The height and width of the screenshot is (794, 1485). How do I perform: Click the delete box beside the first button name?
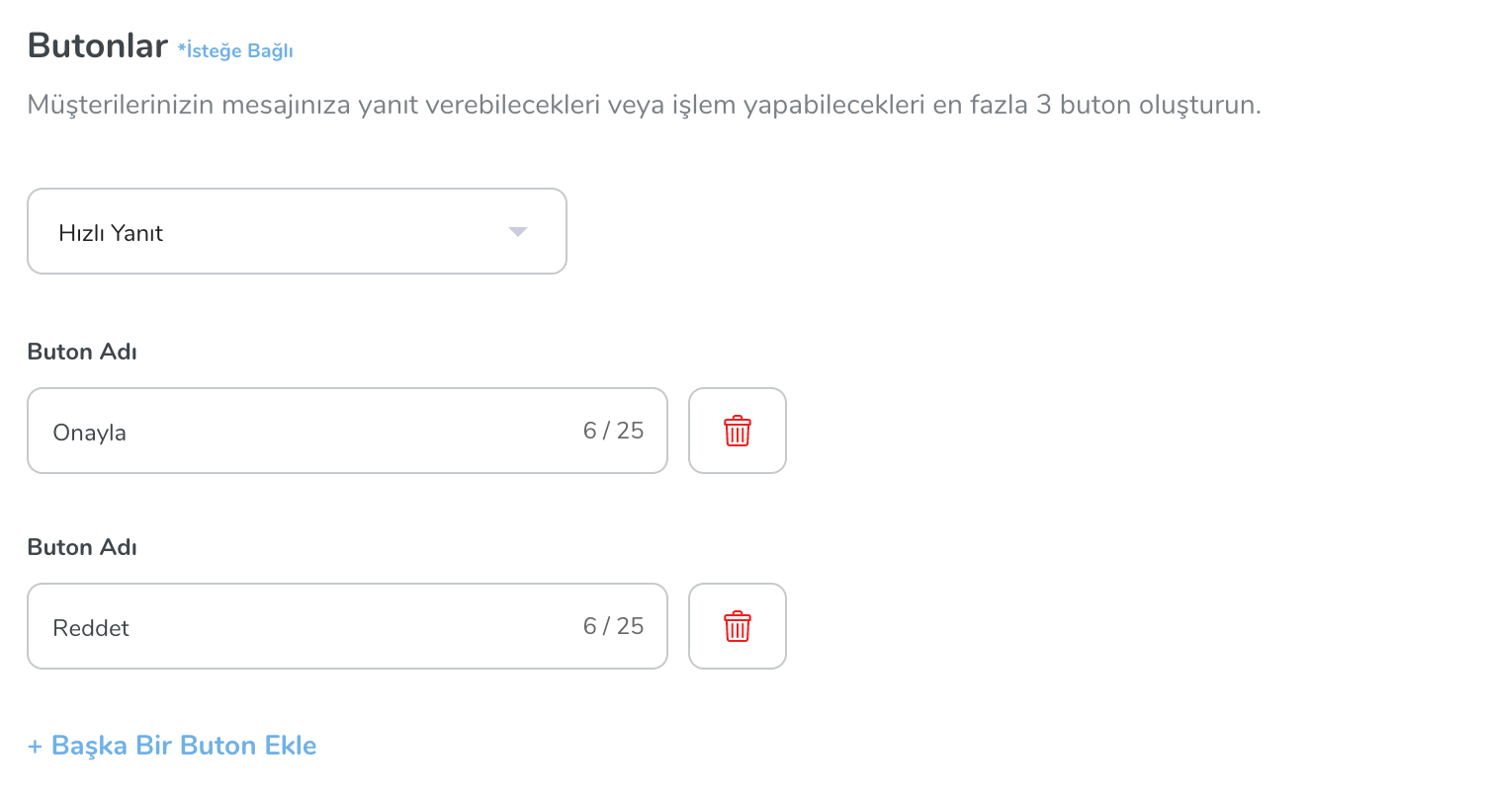coord(738,431)
